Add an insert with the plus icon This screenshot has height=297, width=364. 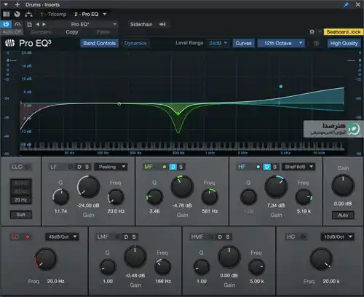coord(17,4)
